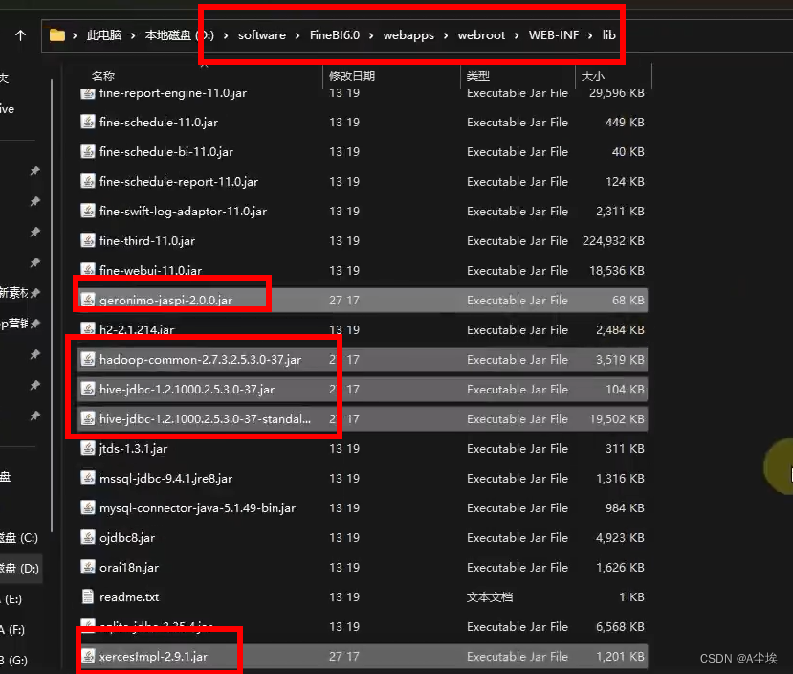
Task: Click the fine-third-11.0.jar file icon
Action: pos(88,241)
